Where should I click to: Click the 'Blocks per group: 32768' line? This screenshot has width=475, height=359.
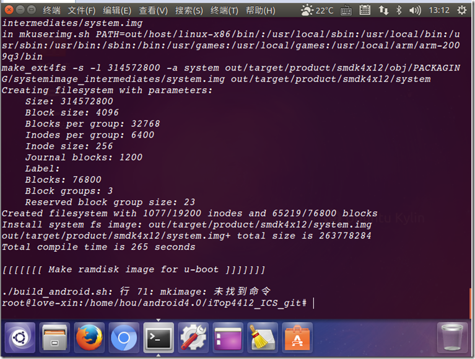(92, 124)
